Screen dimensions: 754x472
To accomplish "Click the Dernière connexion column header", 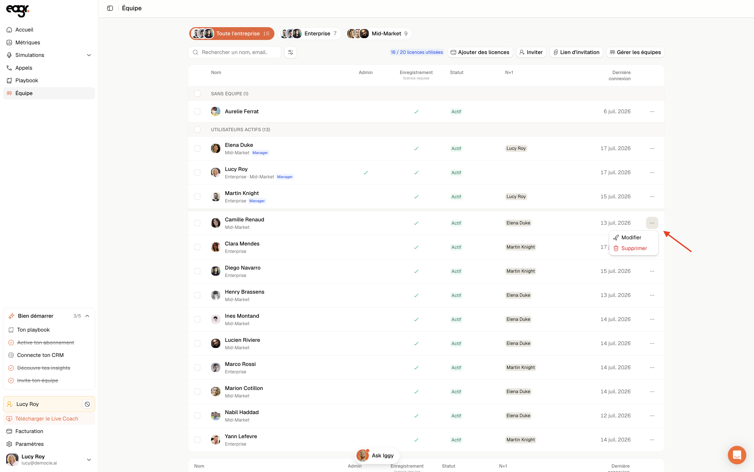I will [x=619, y=76].
